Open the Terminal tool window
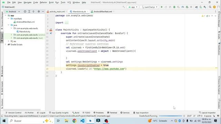 click(x=112, y=113)
